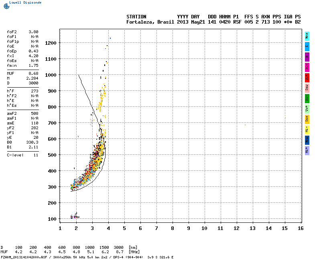
Task: Click the isolated echo dot near 15 MHz
Action: (285, 117)
